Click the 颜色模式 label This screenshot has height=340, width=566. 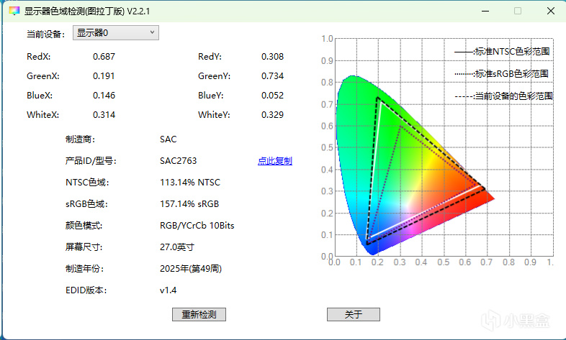click(84, 226)
